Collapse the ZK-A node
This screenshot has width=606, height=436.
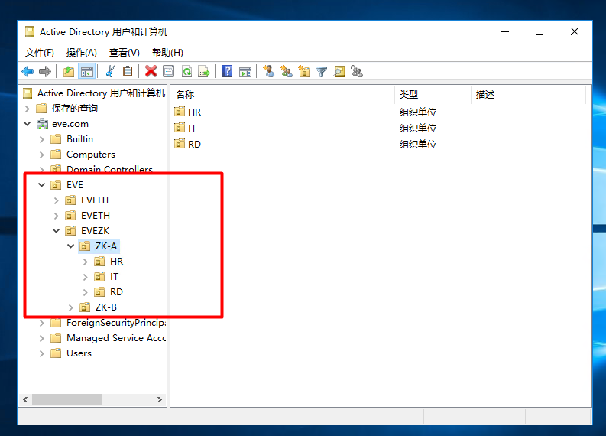click(x=71, y=246)
